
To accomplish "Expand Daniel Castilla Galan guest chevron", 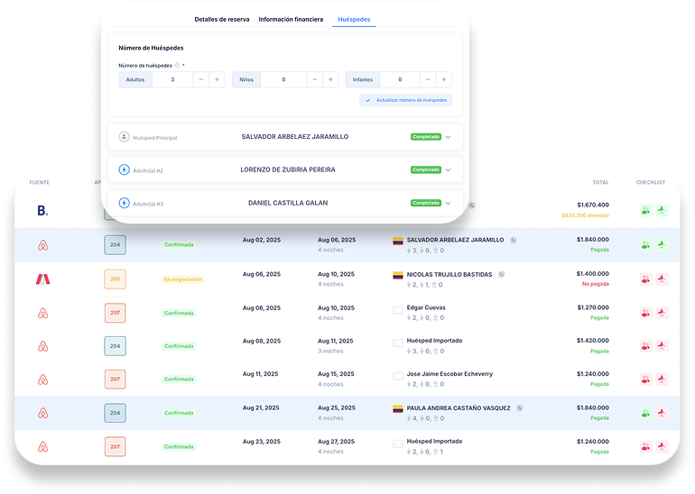I will pyautogui.click(x=449, y=204).
